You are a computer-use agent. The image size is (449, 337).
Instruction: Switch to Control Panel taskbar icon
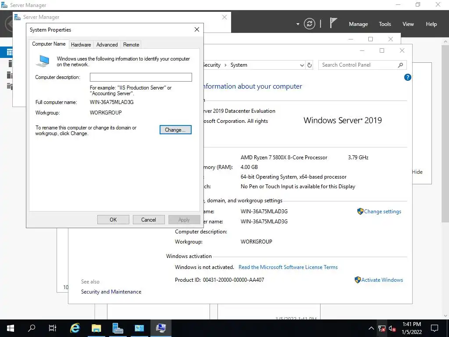139,328
